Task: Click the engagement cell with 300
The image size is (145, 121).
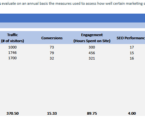Action: (92, 47)
